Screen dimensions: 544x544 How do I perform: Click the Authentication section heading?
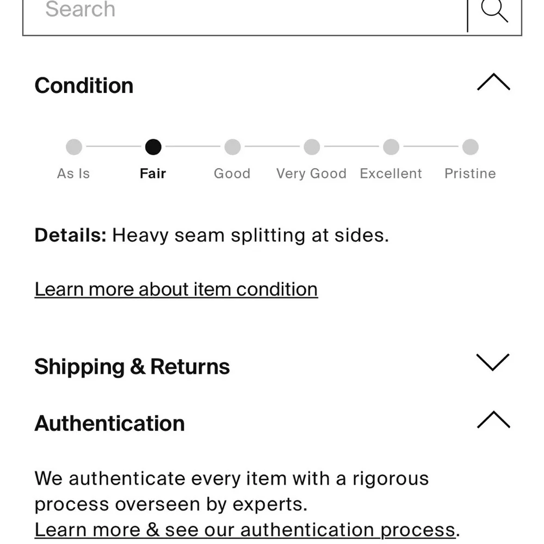point(109,423)
